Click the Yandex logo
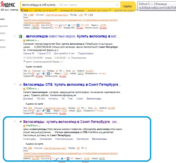Screen dimensions: 176x163 pos(8,4)
